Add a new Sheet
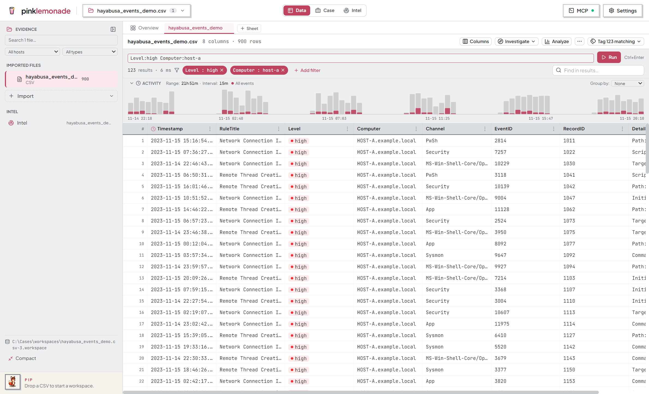This screenshot has width=649, height=394. coord(249,28)
